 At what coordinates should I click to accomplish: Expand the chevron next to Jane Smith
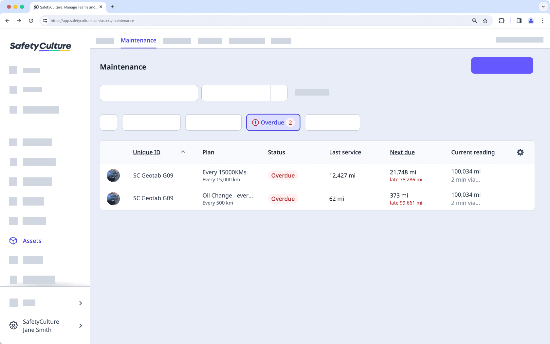click(81, 326)
